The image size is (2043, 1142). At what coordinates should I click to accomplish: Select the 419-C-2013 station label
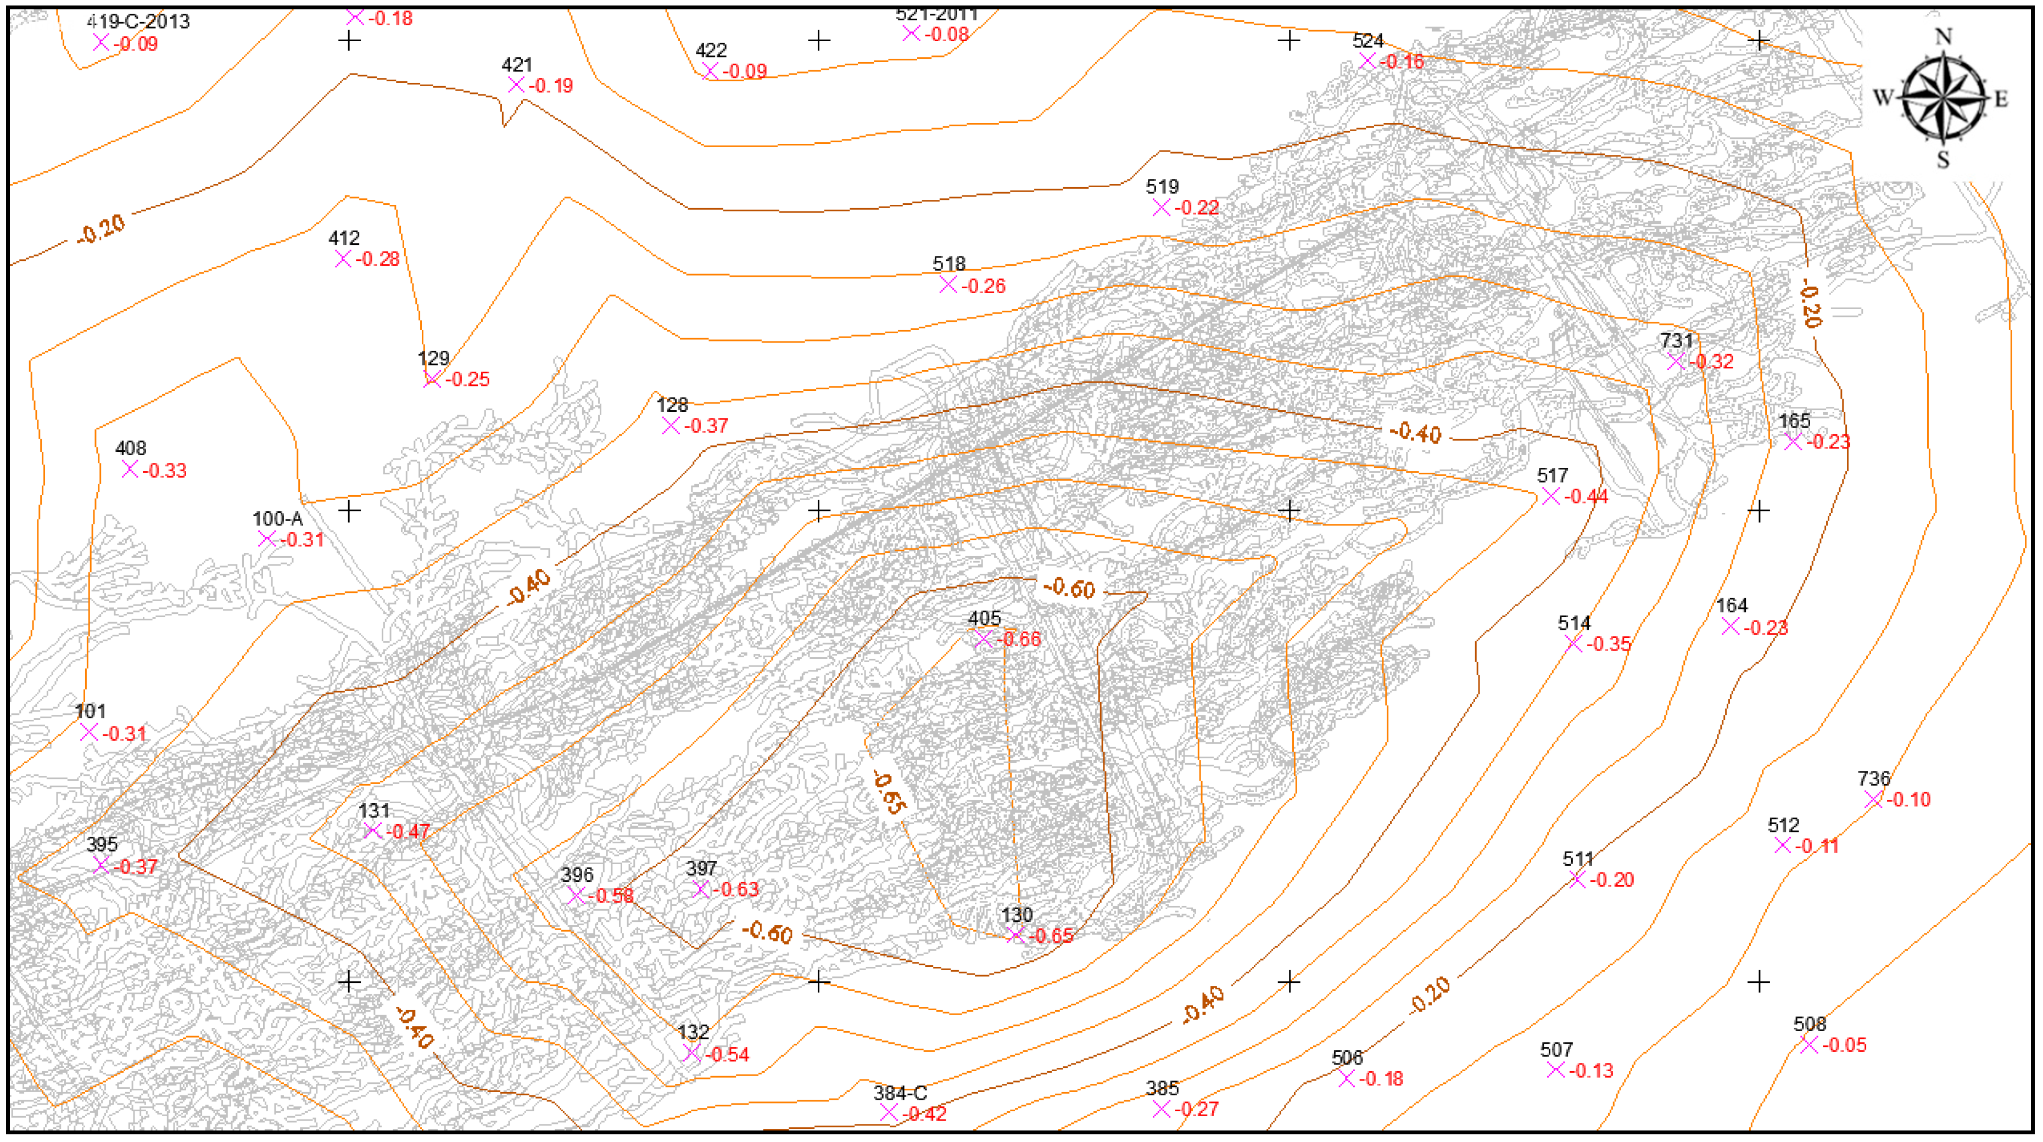138,22
